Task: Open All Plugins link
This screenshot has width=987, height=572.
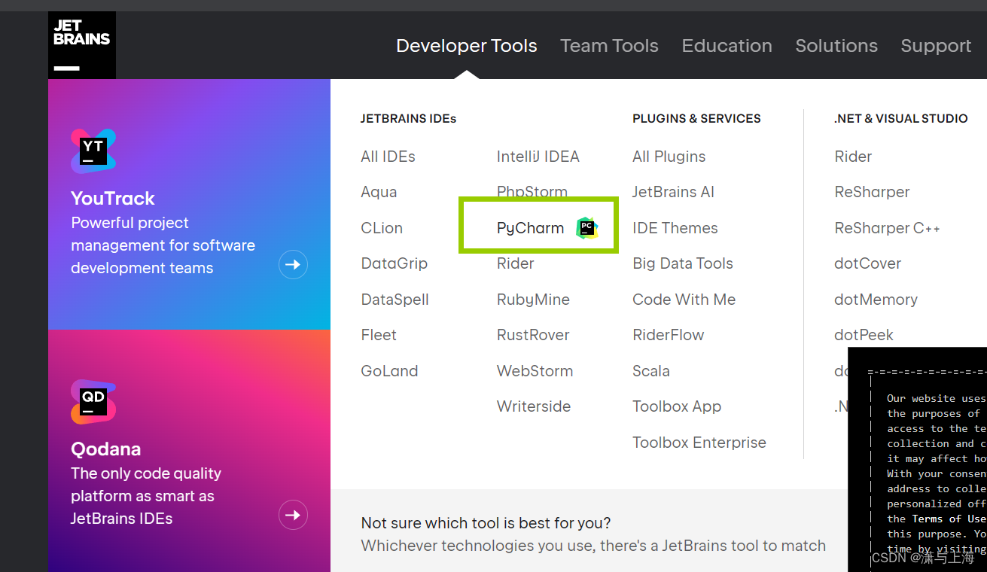Action: pos(669,157)
